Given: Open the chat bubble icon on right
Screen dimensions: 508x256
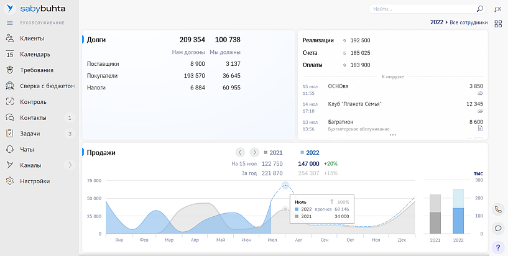Looking at the screenshot, I should 498,228.
